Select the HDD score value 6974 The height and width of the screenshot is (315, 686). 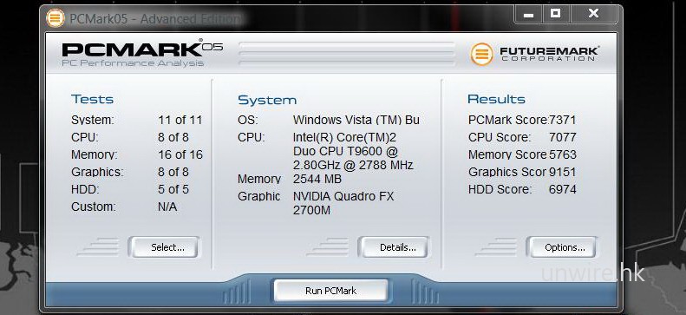[x=562, y=189]
